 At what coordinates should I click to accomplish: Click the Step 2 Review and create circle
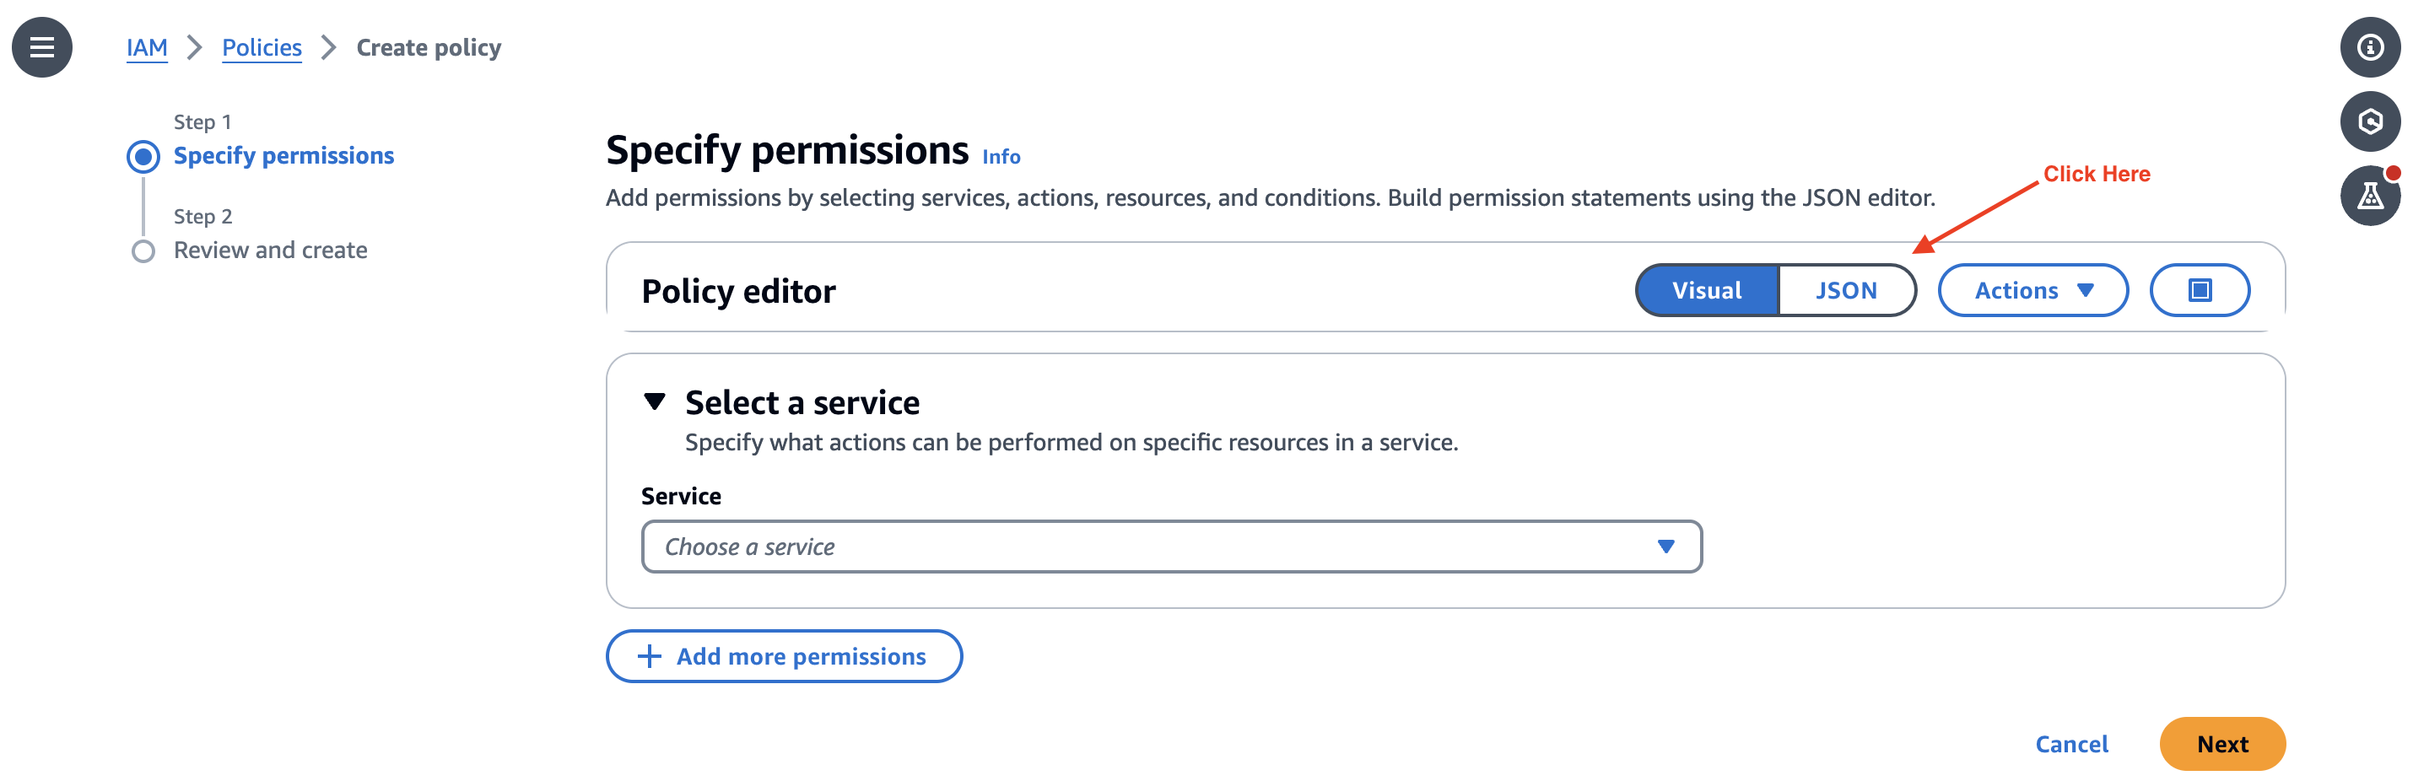pyautogui.click(x=143, y=250)
